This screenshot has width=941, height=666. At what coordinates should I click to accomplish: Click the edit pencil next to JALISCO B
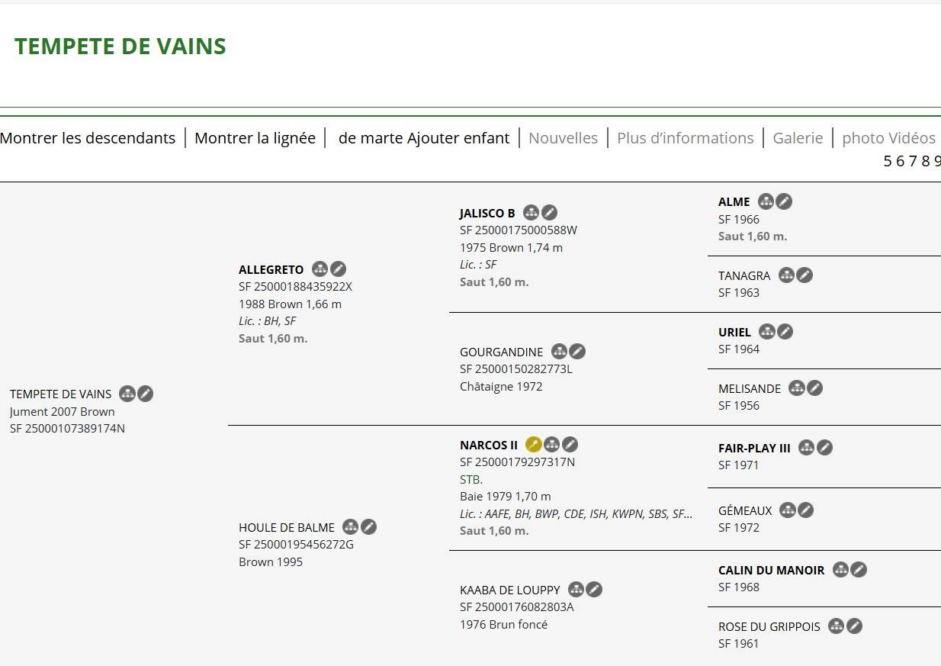550,213
